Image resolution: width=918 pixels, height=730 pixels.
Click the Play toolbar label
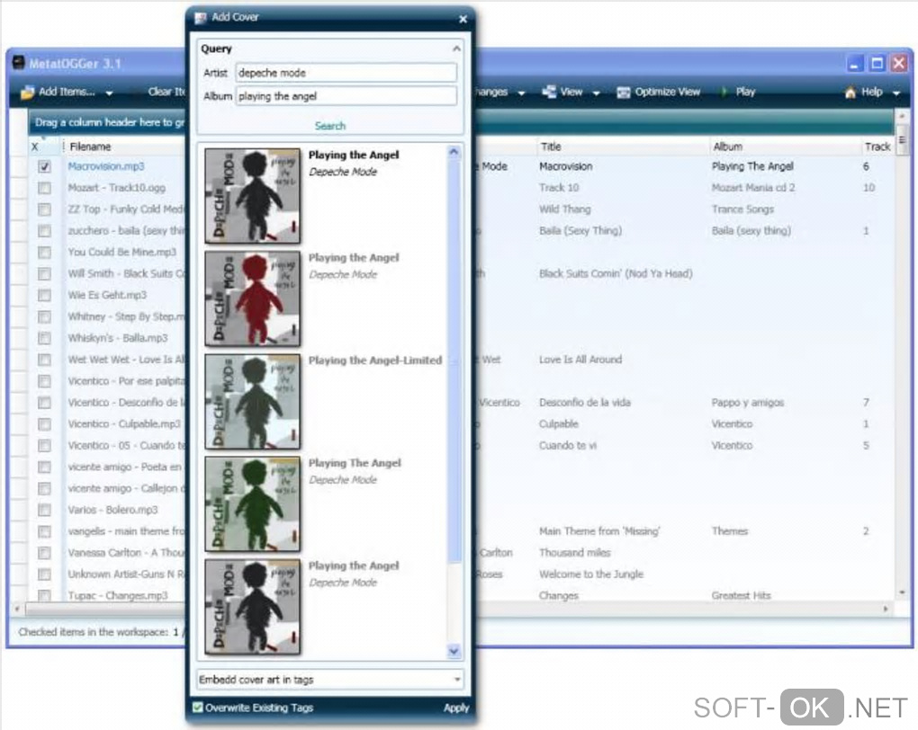pos(745,92)
